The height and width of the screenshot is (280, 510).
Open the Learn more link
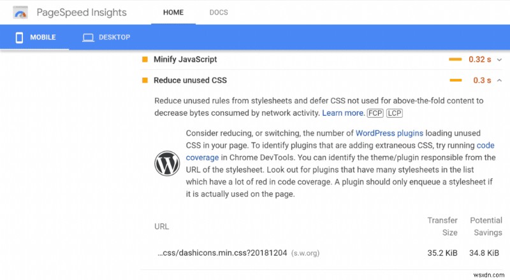[343, 113]
